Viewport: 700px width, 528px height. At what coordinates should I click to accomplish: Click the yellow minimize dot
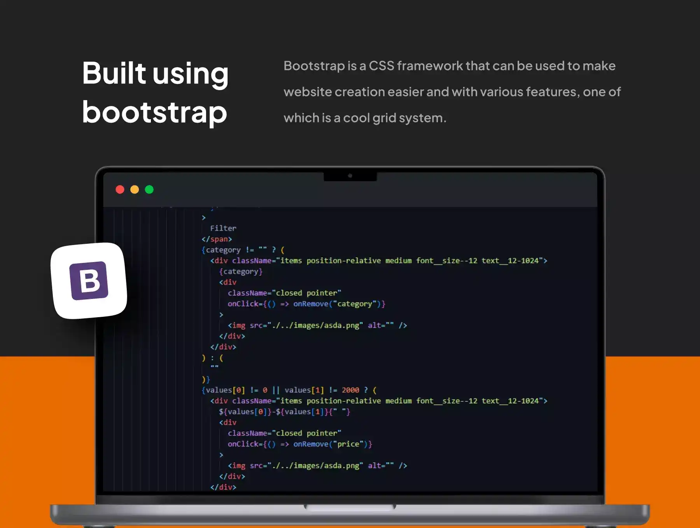coord(135,189)
